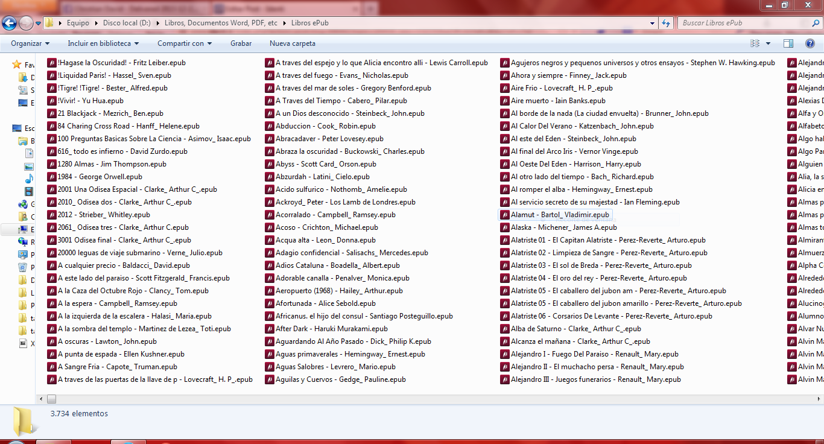
Task: Click the help question mark icon
Action: 810,43
